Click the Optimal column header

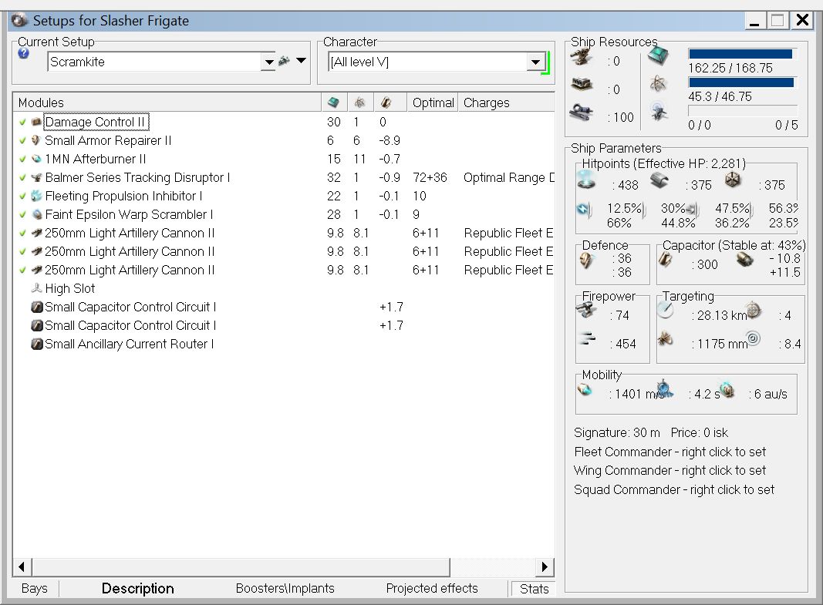(433, 103)
